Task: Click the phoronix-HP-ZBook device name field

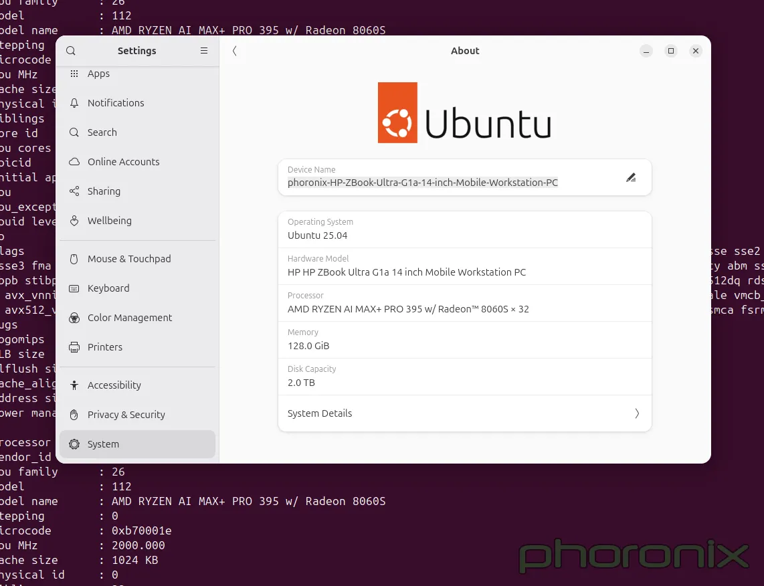Action: (x=422, y=182)
